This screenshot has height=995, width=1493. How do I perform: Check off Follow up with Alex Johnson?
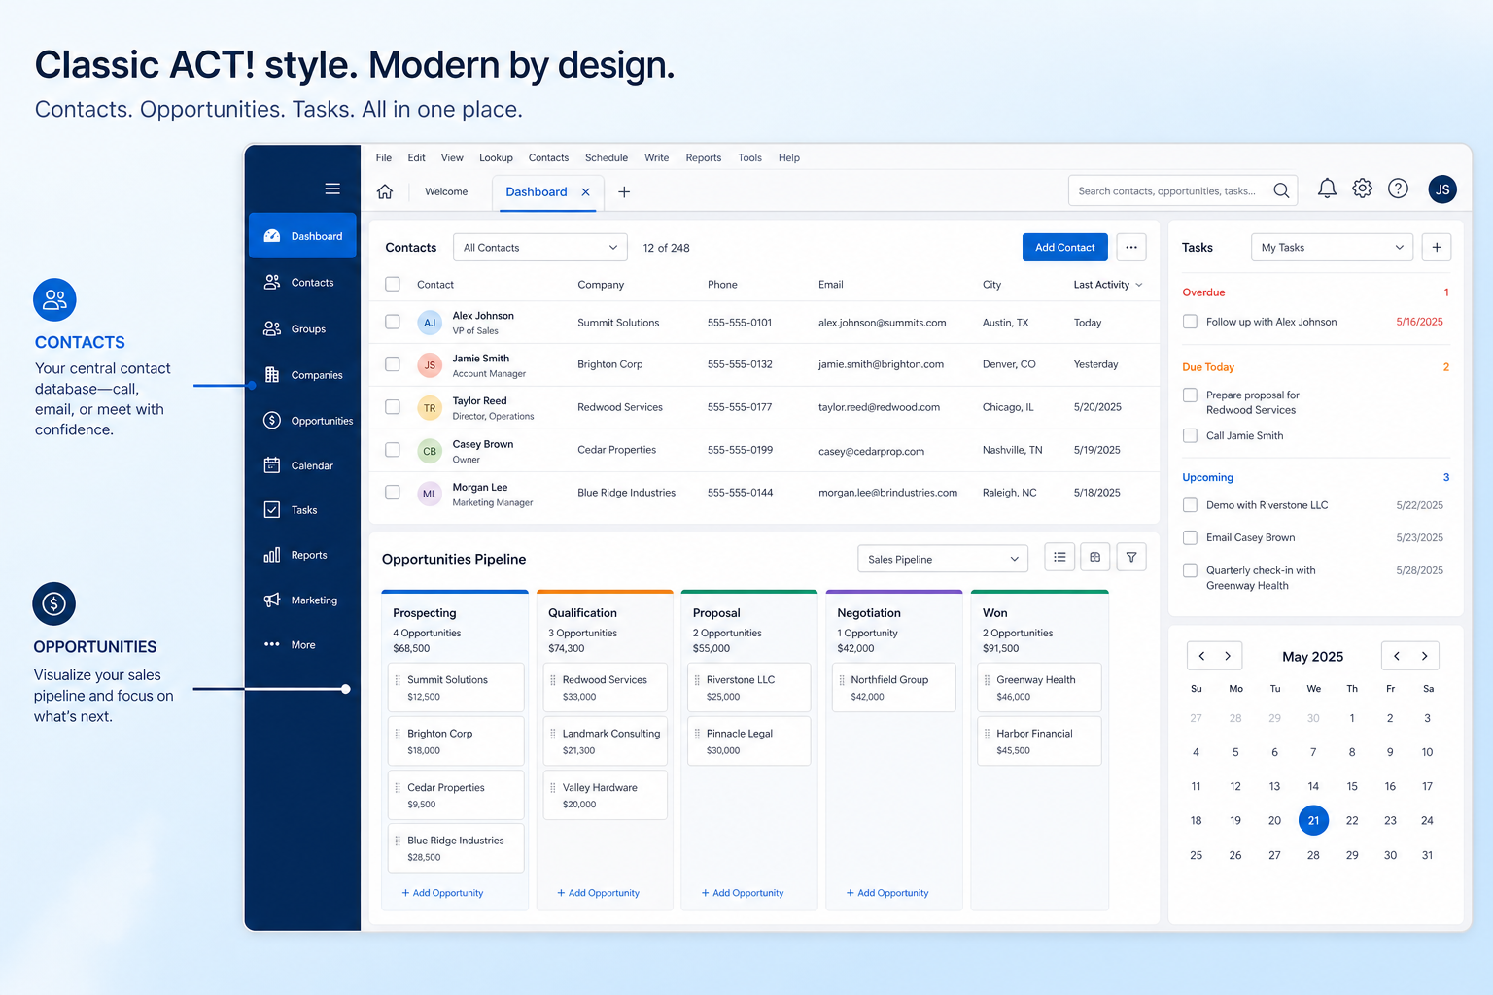[1190, 322]
